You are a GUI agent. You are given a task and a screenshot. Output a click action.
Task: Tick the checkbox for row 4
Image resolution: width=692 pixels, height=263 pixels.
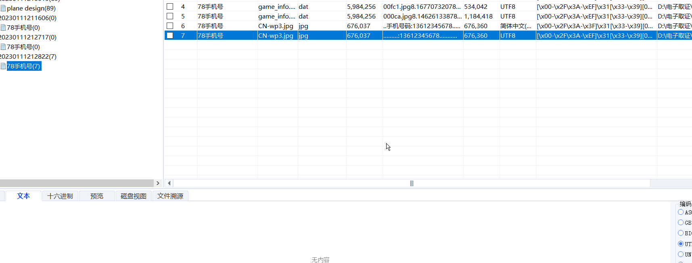point(170,6)
